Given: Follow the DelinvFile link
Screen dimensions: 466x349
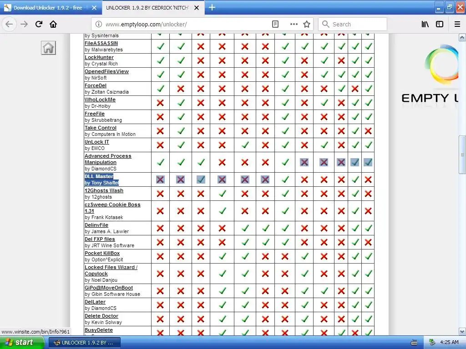Looking at the screenshot, I should coord(96,225).
